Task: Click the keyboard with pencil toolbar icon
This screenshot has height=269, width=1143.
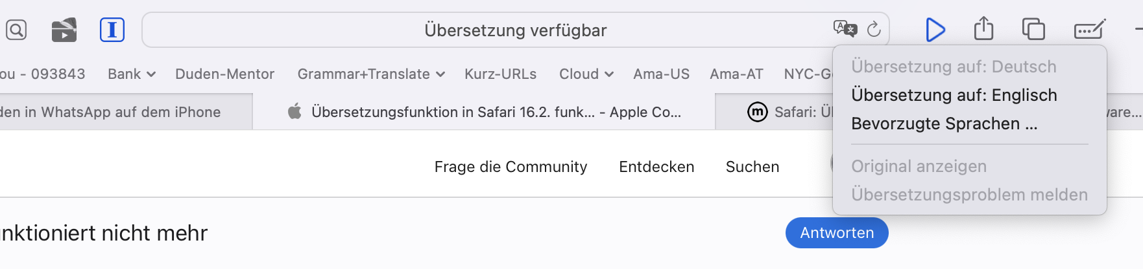Action: pyautogui.click(x=1090, y=30)
